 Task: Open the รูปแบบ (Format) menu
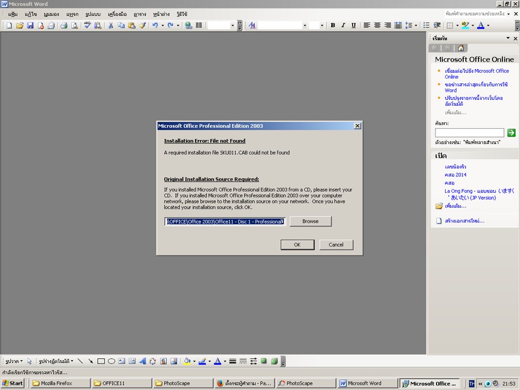click(x=93, y=14)
